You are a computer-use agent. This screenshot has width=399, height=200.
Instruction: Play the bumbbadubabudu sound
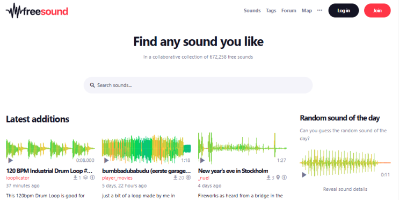pos(106,161)
